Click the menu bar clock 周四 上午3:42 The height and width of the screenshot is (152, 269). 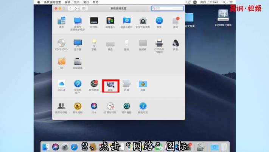(x=209, y=2)
